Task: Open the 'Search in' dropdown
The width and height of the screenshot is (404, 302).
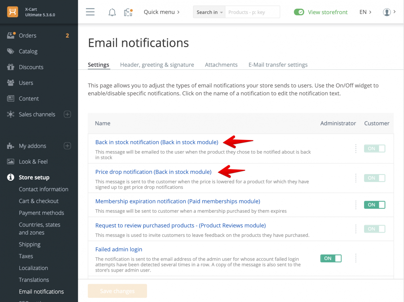Action: pyautogui.click(x=209, y=12)
